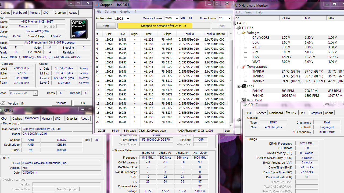
Task: Click the Validate button in CPU-Z
Action: pos(61,103)
